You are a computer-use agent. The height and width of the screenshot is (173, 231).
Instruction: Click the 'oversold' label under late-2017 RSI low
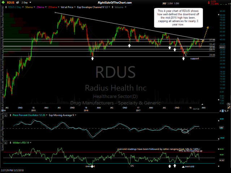(x=189, y=167)
